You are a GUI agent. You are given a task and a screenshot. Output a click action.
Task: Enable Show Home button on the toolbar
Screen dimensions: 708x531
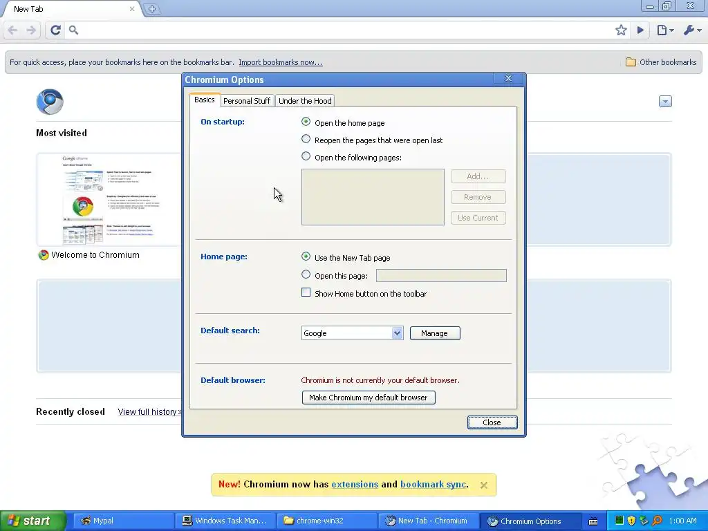306,292
